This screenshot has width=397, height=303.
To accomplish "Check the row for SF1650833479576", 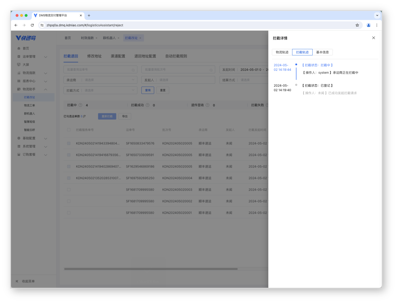I will click(69, 143).
